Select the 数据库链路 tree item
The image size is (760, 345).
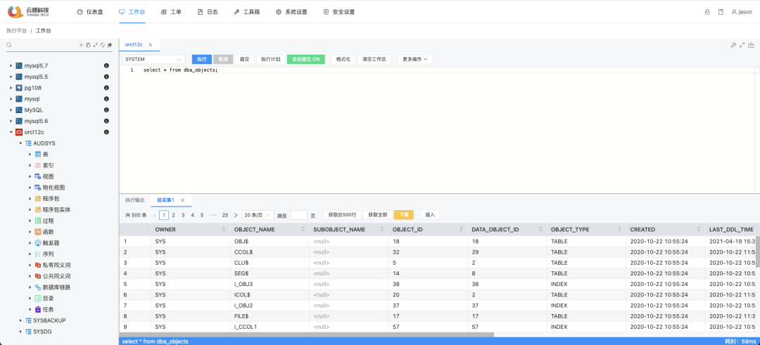coord(57,287)
